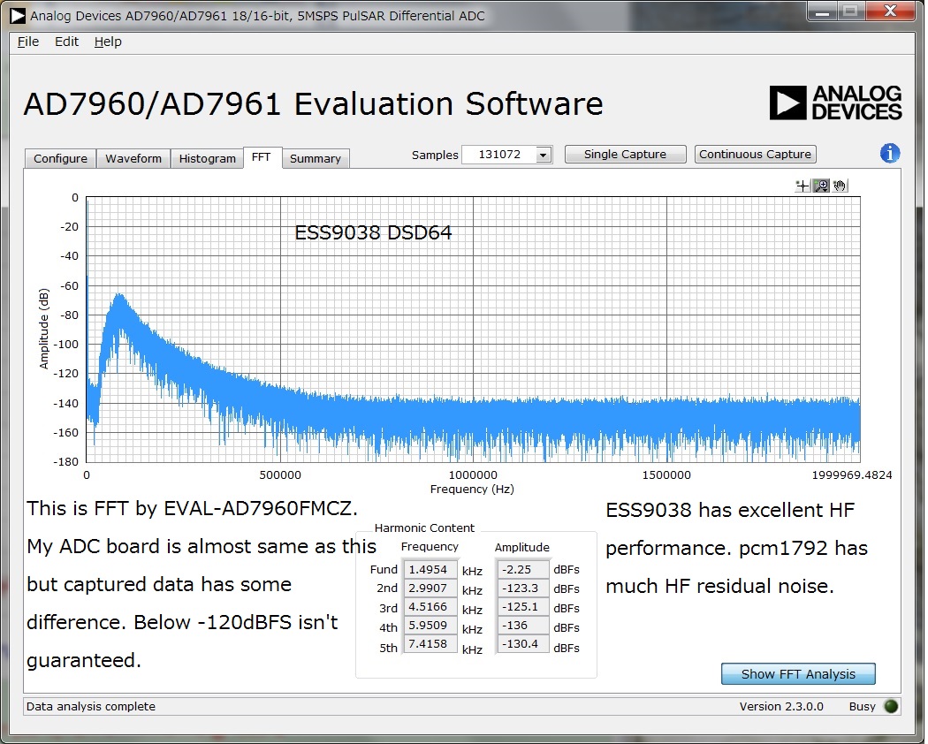Click the x-axis label 500000
Screen dimensions: 928x744
pos(280,475)
